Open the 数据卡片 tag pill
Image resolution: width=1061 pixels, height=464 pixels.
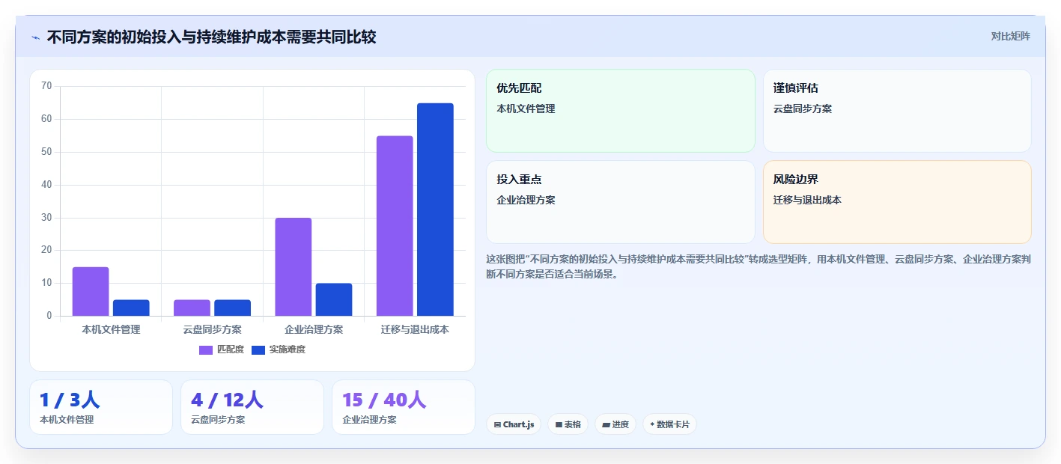[669, 424]
